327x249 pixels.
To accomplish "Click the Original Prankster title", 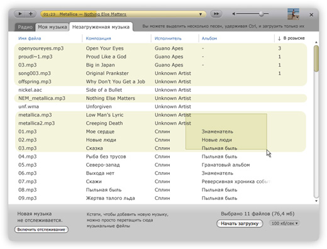I will pos(107,74).
